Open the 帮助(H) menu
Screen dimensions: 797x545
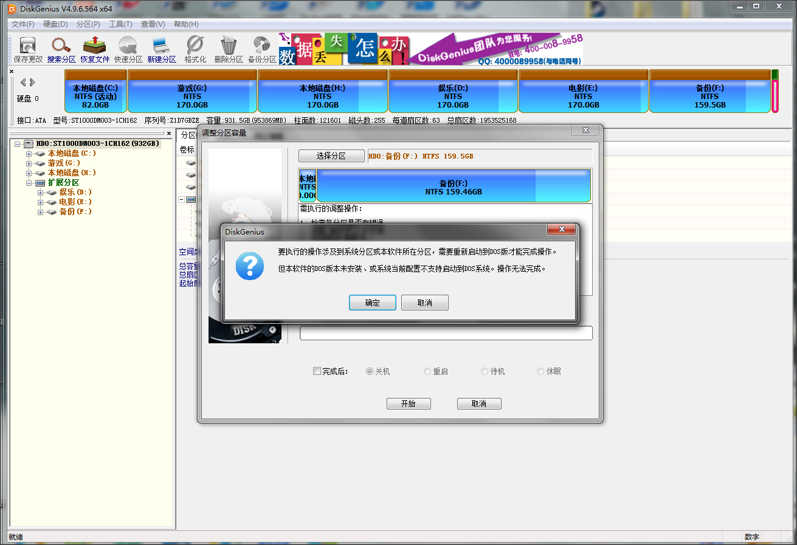186,24
